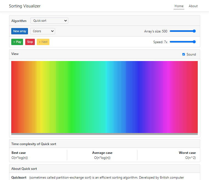Expand the Colors view mode dropdown

pyautogui.click(x=43, y=31)
